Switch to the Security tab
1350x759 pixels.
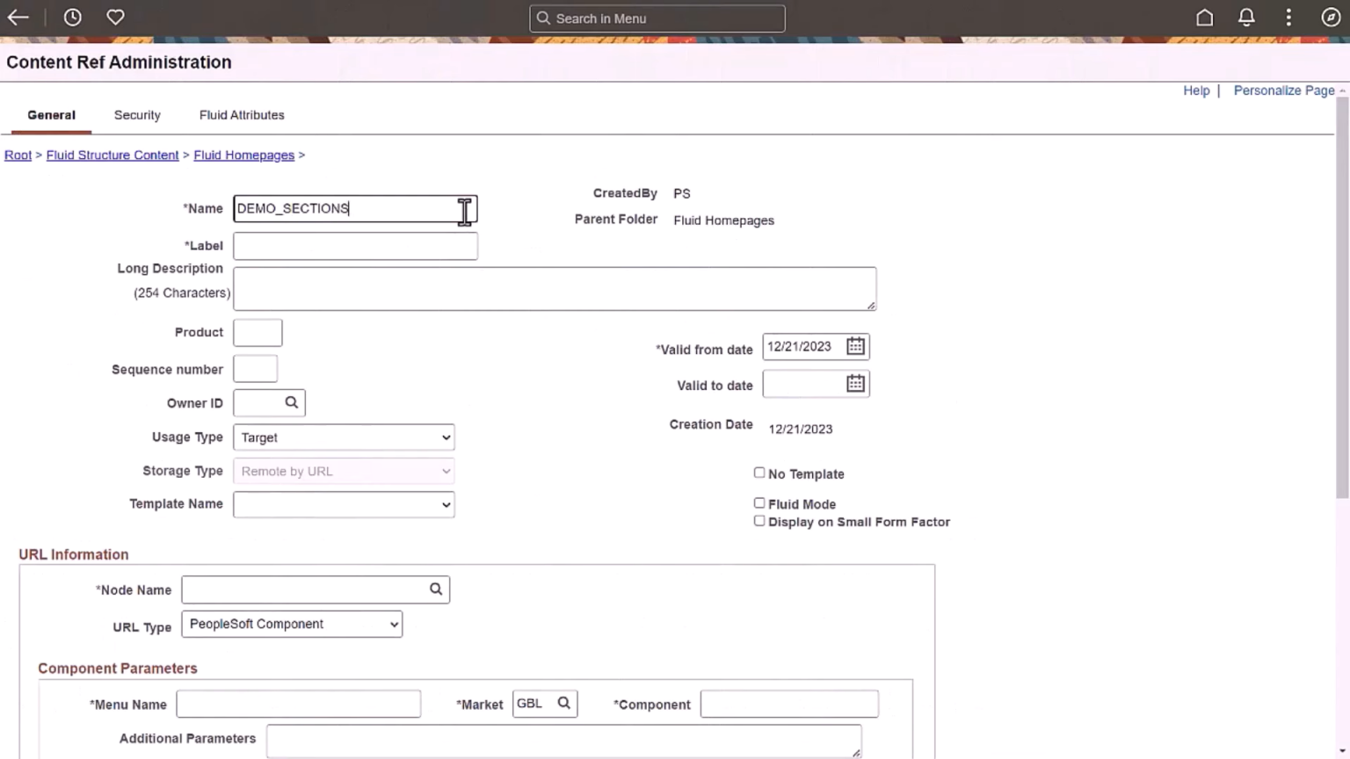coord(137,114)
